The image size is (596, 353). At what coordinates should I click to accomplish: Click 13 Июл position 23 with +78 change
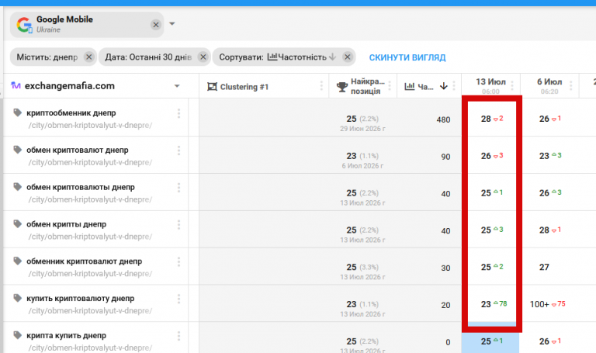(486, 304)
